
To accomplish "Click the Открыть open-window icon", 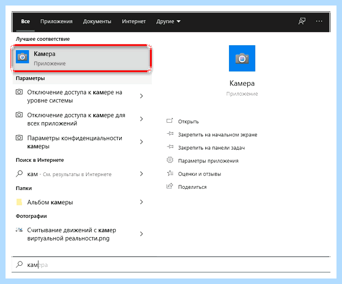I will pyautogui.click(x=170, y=121).
